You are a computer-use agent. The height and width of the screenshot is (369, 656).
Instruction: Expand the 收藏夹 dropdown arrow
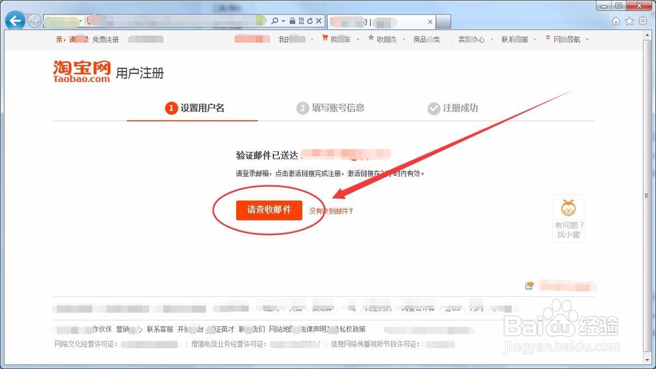[x=403, y=39]
